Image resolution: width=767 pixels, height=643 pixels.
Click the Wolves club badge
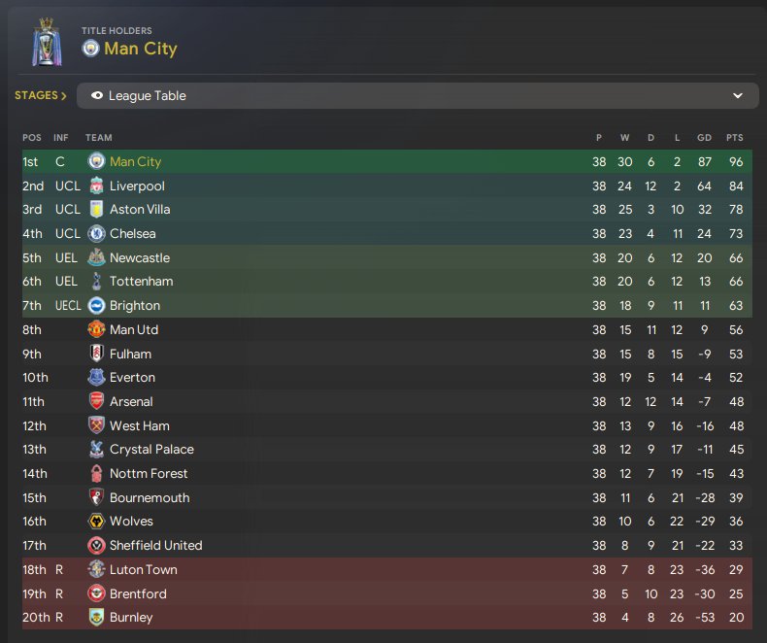tap(96, 522)
